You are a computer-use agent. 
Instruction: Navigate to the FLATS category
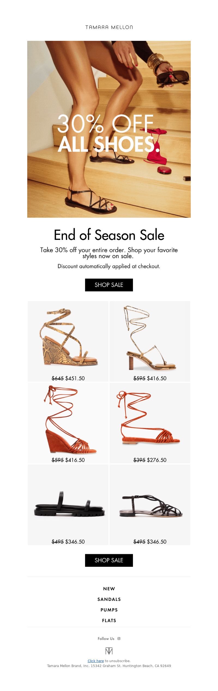point(109,620)
